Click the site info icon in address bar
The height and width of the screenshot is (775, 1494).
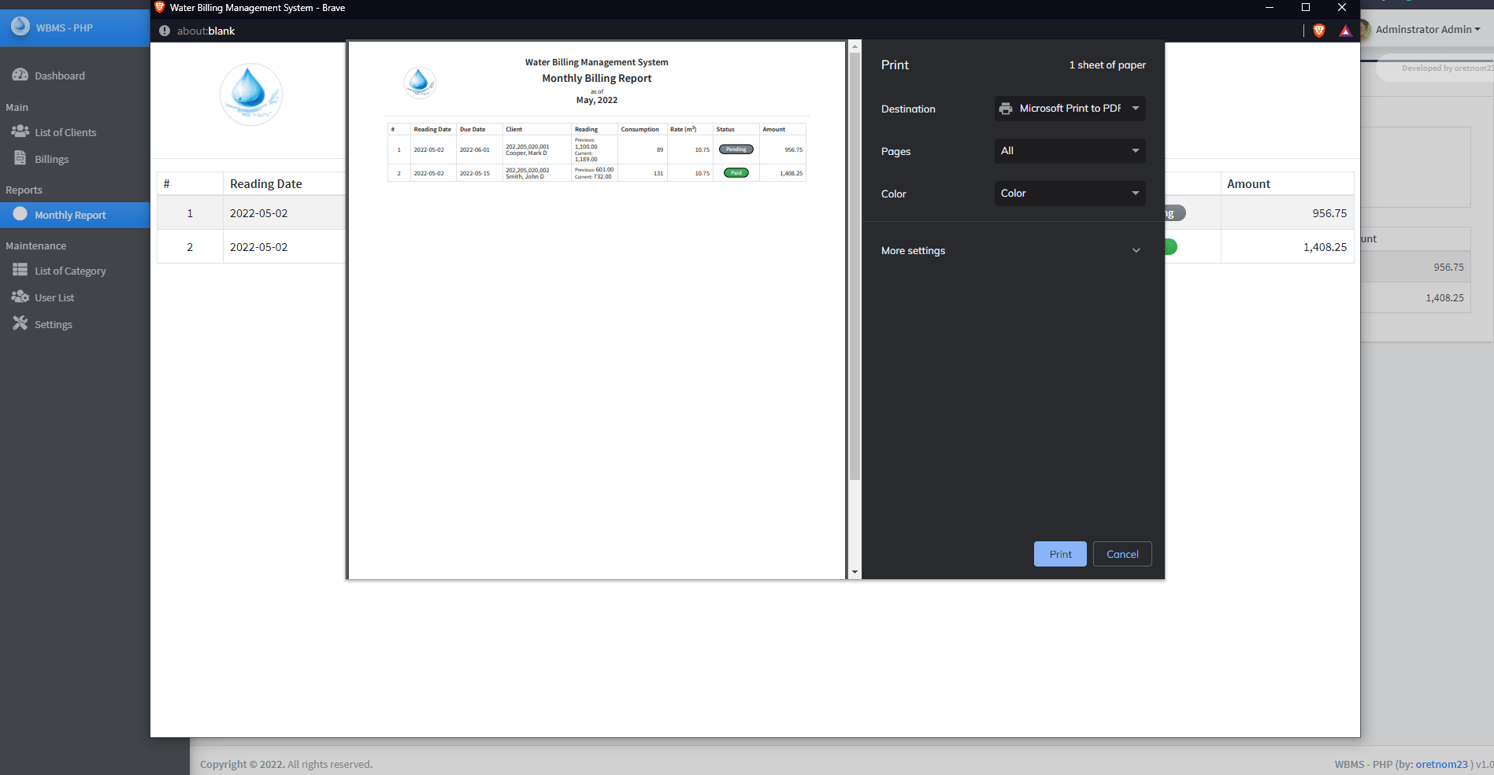pyautogui.click(x=164, y=31)
